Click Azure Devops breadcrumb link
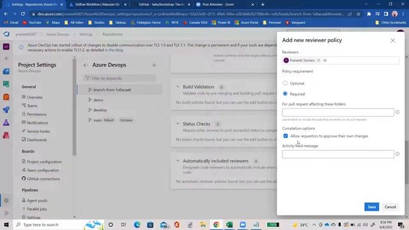 pos(58,34)
